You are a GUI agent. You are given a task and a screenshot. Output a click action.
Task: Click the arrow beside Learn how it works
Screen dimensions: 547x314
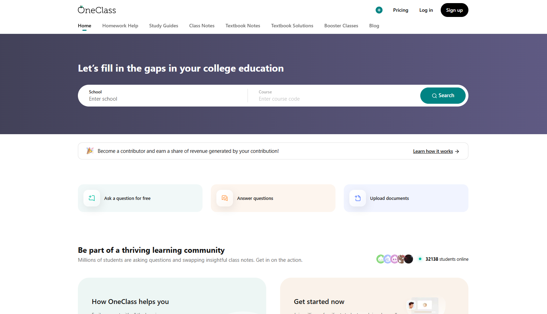coord(457,151)
